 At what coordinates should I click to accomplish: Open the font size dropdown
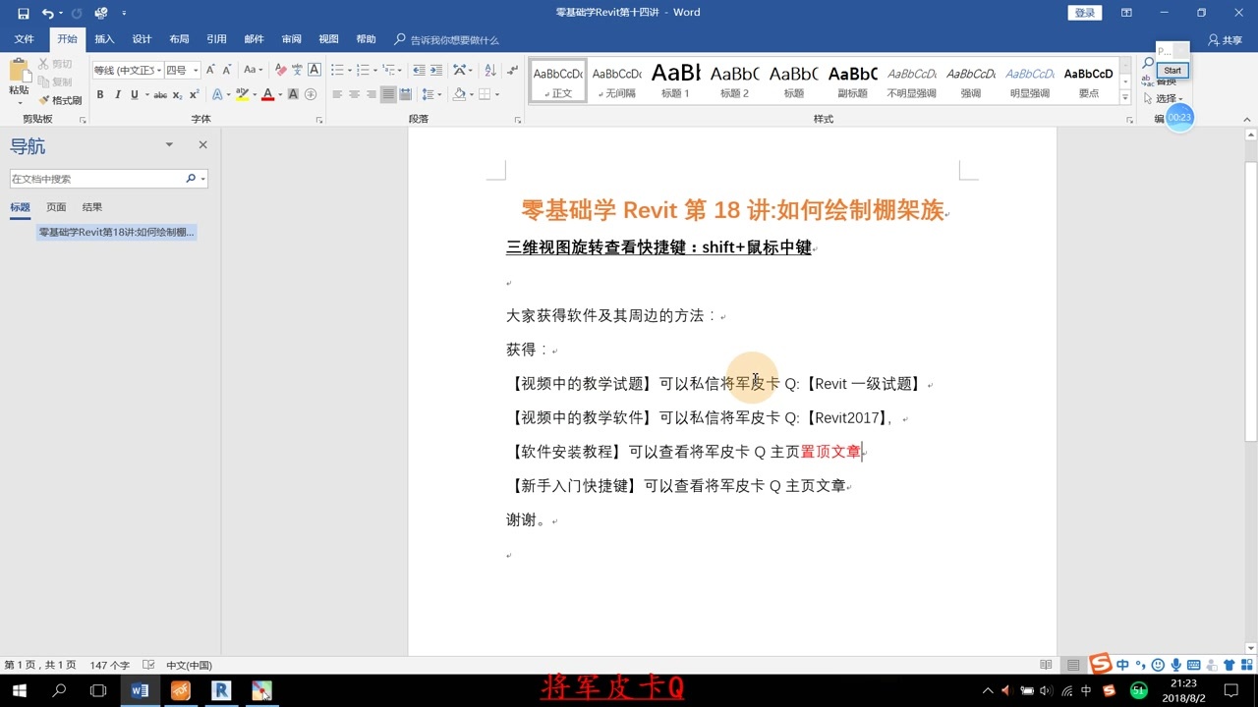coord(196,70)
